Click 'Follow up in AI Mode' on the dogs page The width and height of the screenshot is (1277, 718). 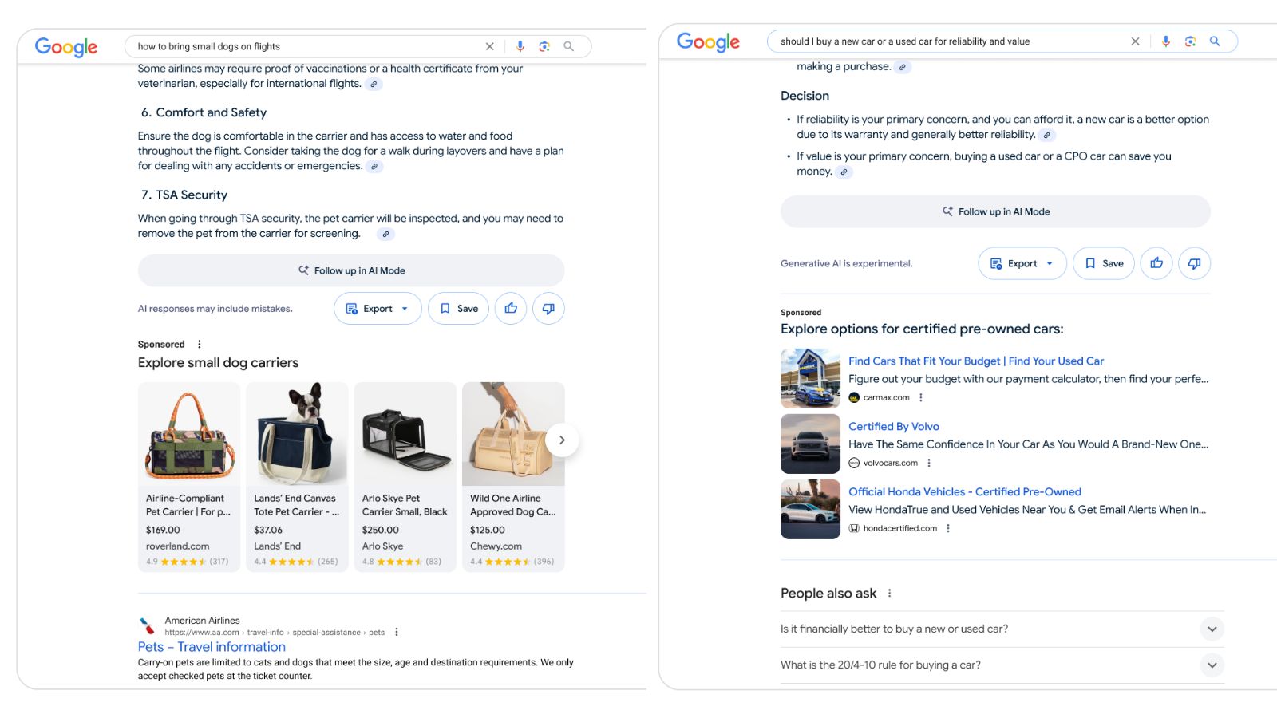click(351, 270)
